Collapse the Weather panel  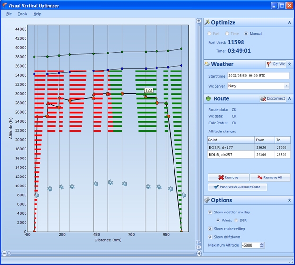pyautogui.click(x=289, y=64)
